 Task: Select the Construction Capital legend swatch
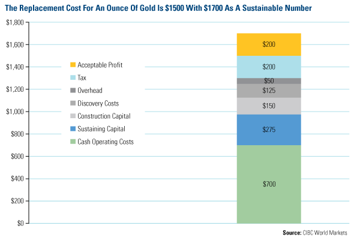pyautogui.click(x=73, y=116)
